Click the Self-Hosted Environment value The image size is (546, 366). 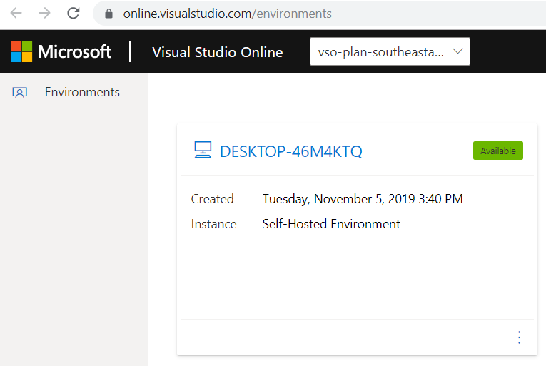pyautogui.click(x=331, y=224)
